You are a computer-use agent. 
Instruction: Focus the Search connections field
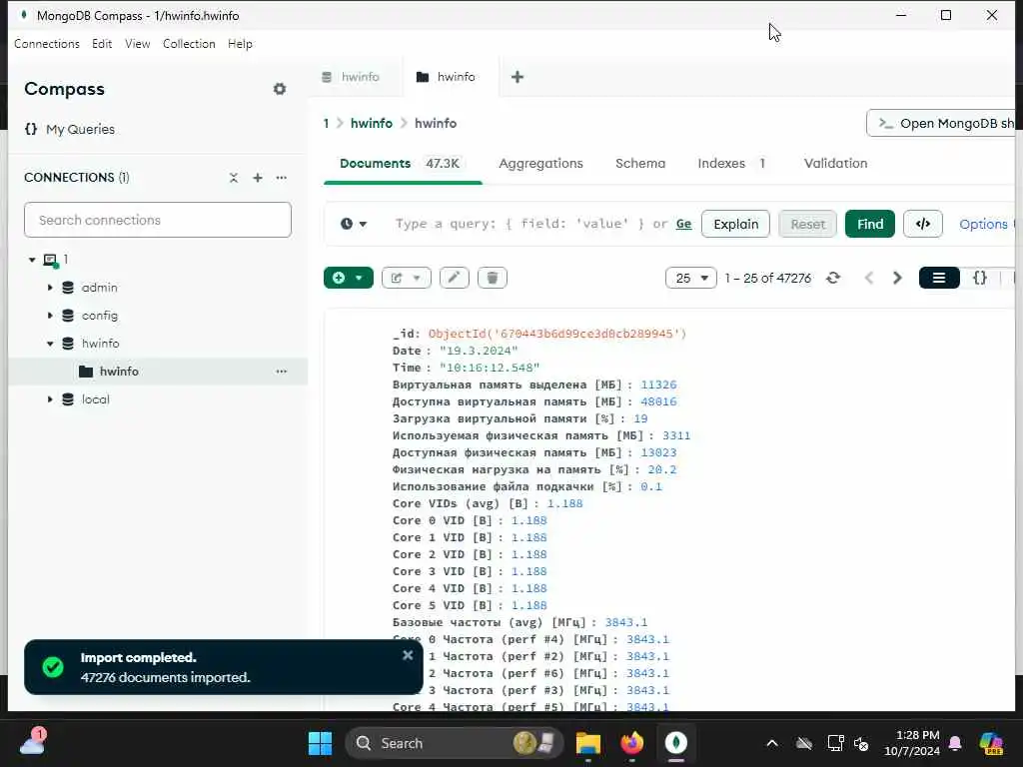coord(158,220)
